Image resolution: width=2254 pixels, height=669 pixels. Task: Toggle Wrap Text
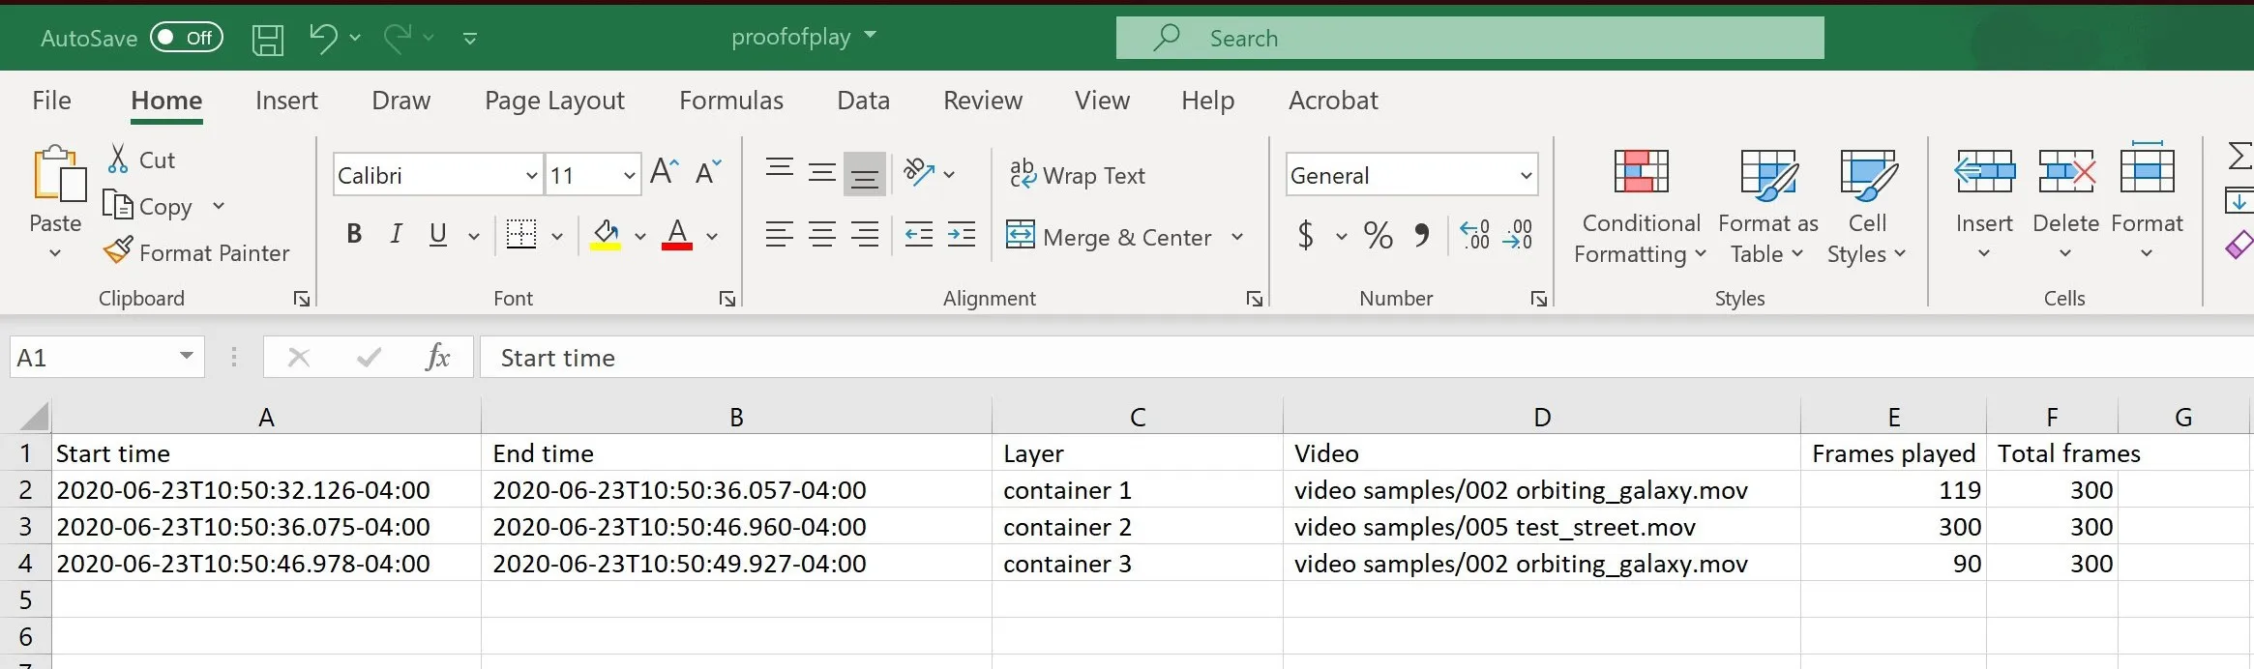[x=1077, y=175]
